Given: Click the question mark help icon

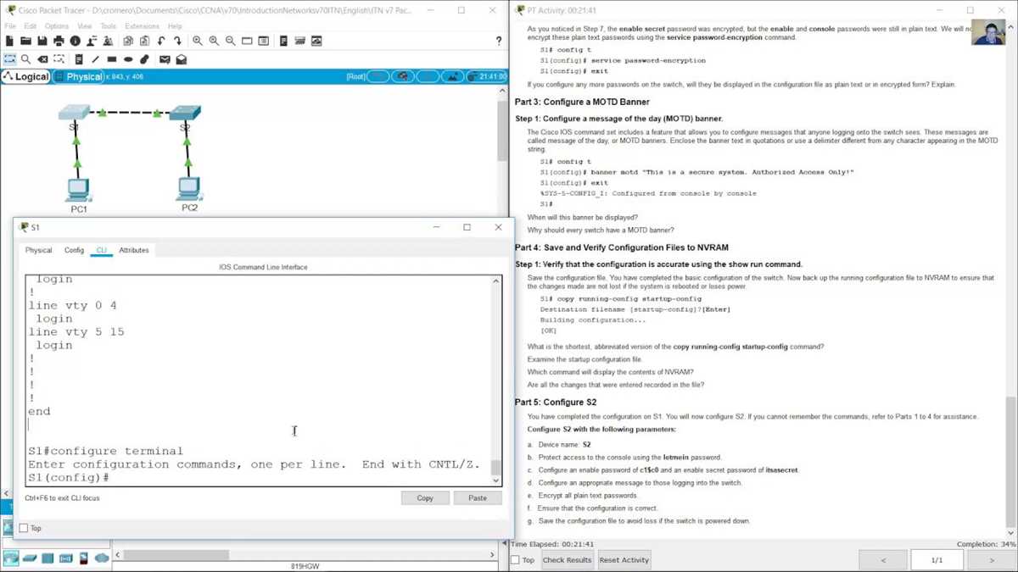Looking at the screenshot, I should pyautogui.click(x=498, y=41).
